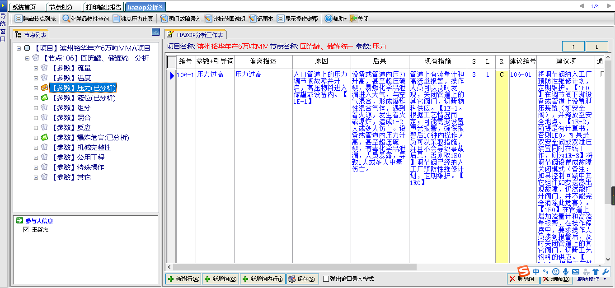Click the 删除(D) button
Image resolution: width=615 pixels, height=288 pixels.
[556, 279]
